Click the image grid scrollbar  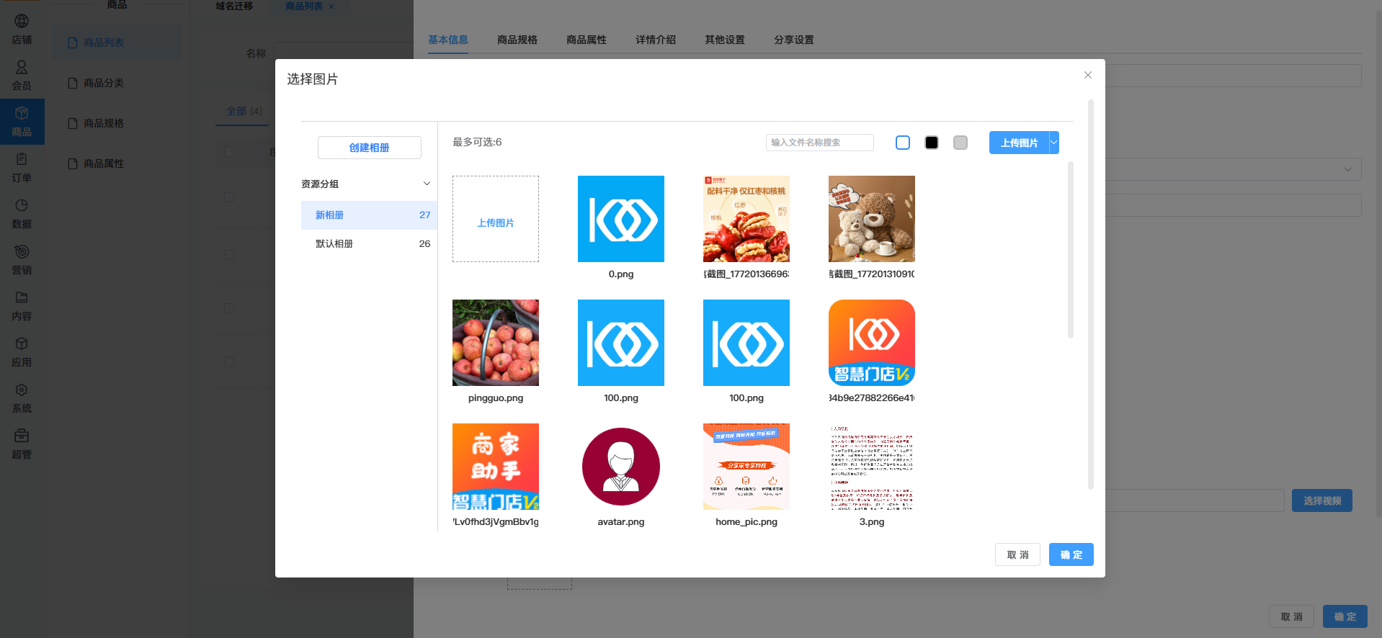(x=1071, y=250)
